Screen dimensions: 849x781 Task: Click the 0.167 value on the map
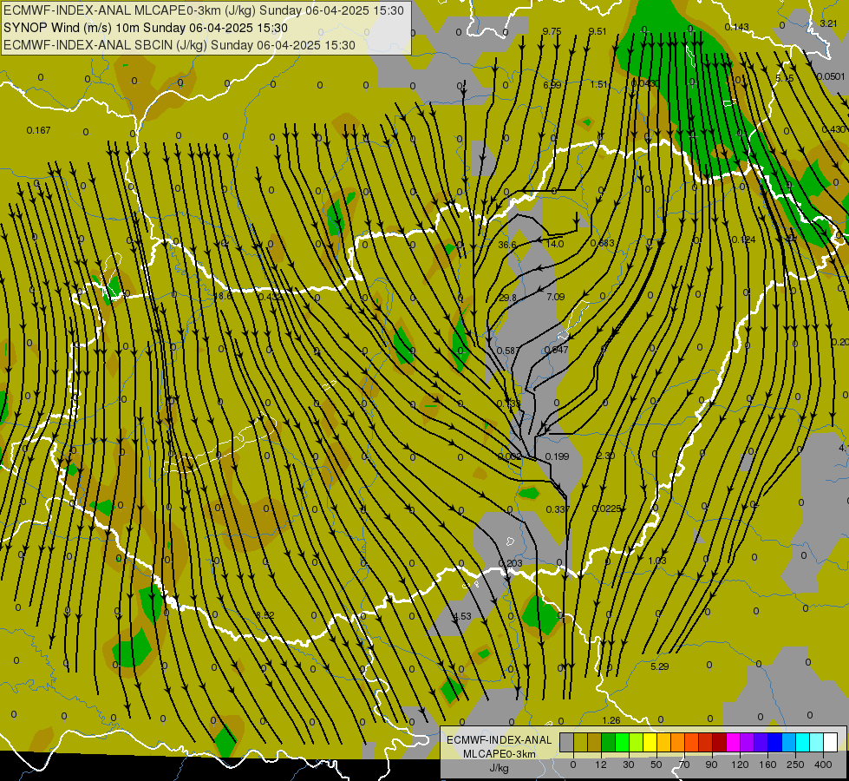point(38,130)
